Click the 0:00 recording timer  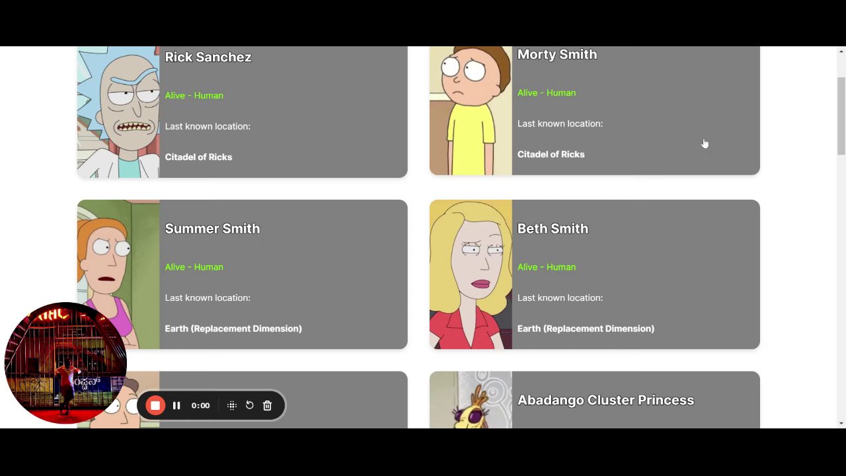click(x=200, y=406)
